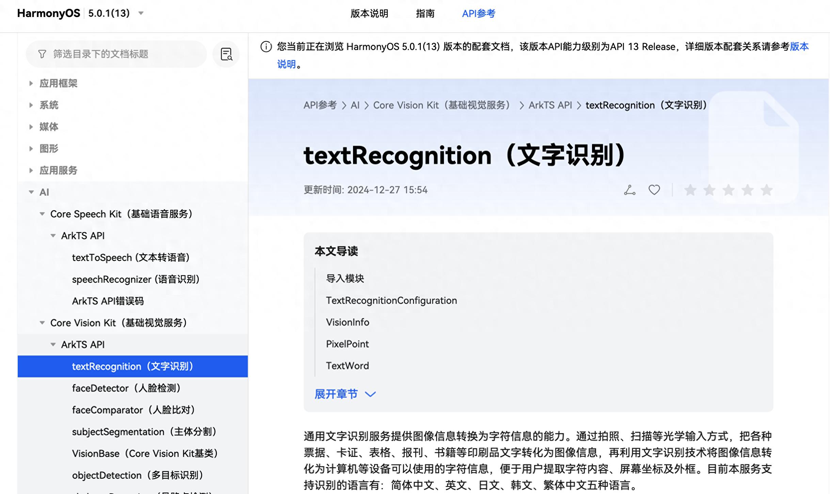Rate the document with the first star
The image size is (830, 494).
coord(690,191)
